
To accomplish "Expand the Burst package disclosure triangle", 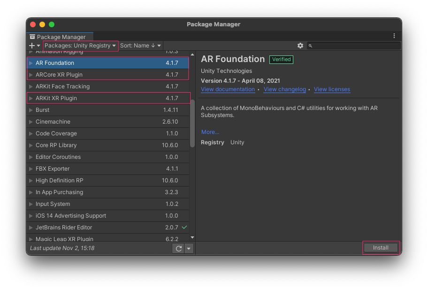I will [x=32, y=110].
